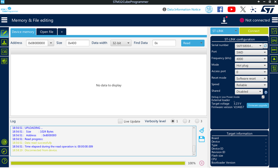Open the Frequency (kHz) dropdown
This screenshot has height=168, width=278.
click(251, 59)
